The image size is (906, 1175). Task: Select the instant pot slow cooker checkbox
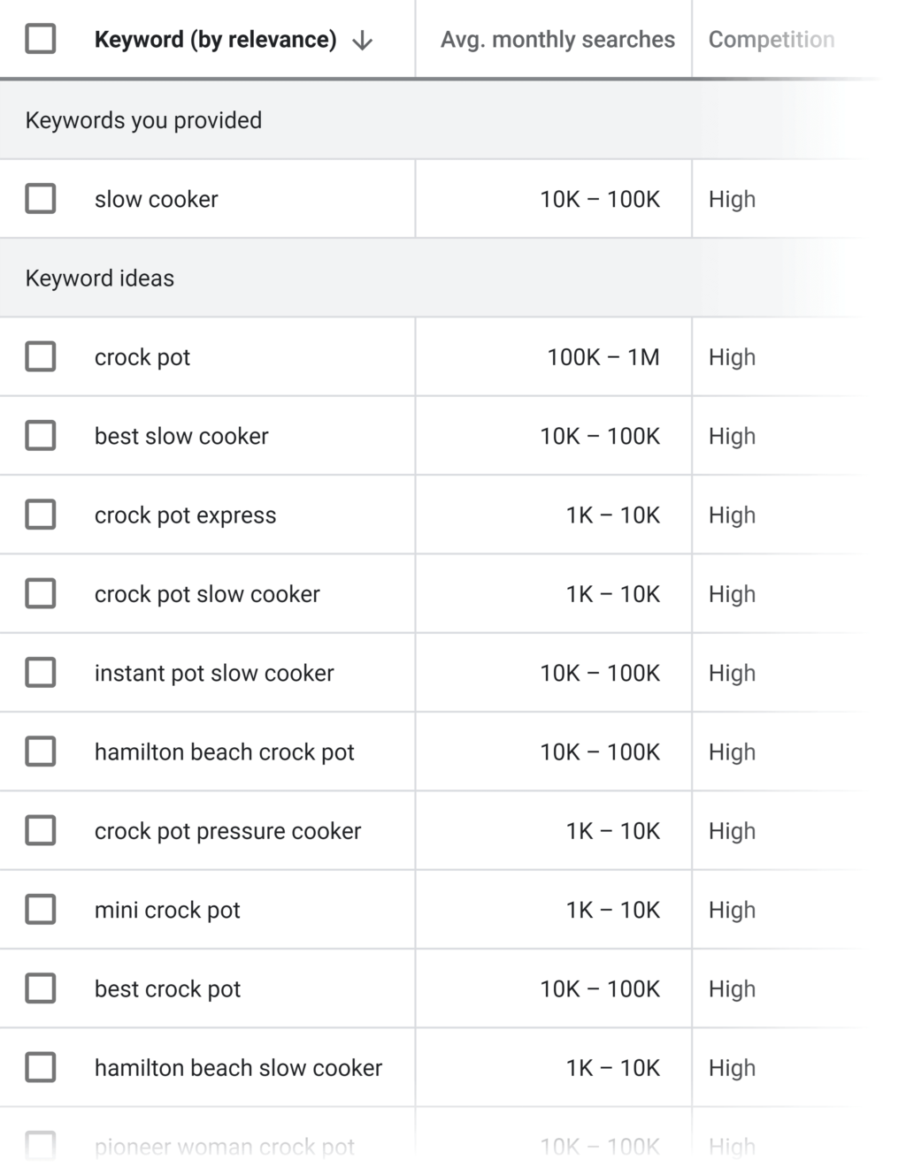click(x=41, y=672)
